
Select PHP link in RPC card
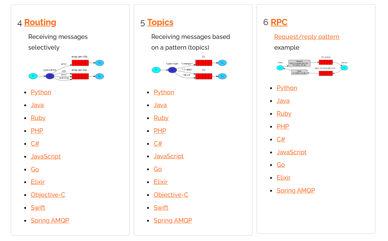283,126
